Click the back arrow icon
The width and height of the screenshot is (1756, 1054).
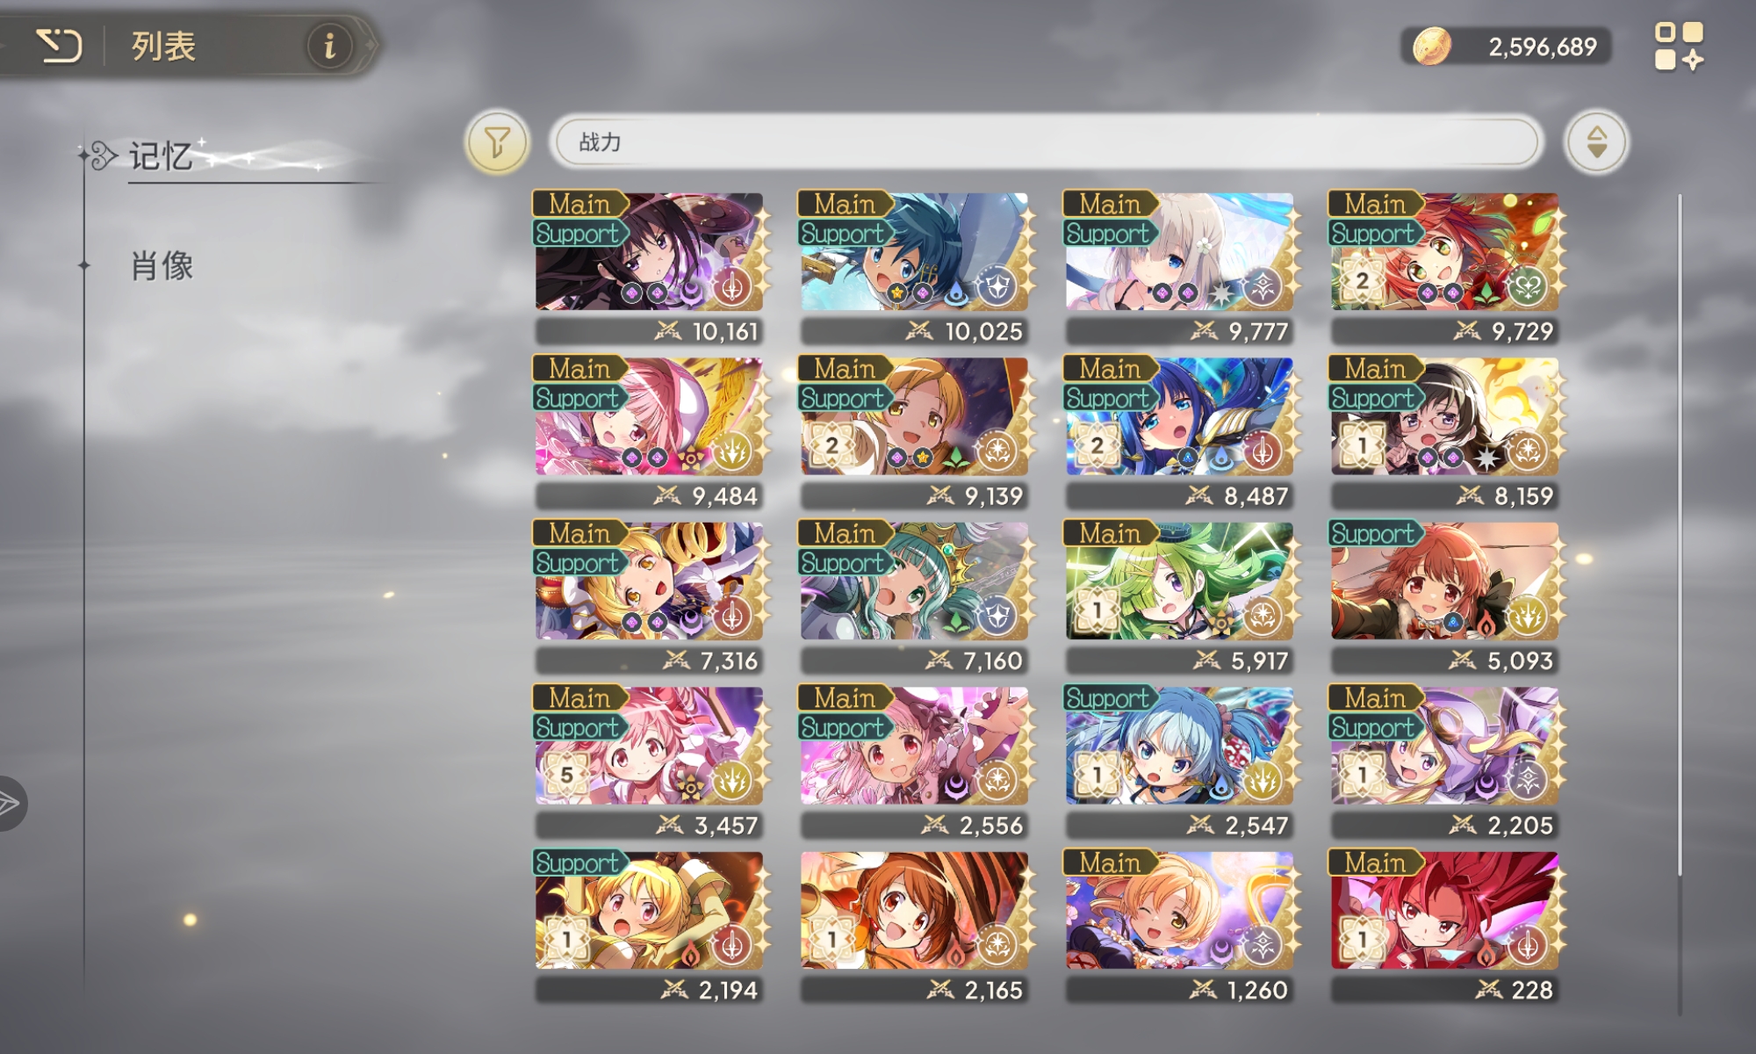tap(59, 46)
